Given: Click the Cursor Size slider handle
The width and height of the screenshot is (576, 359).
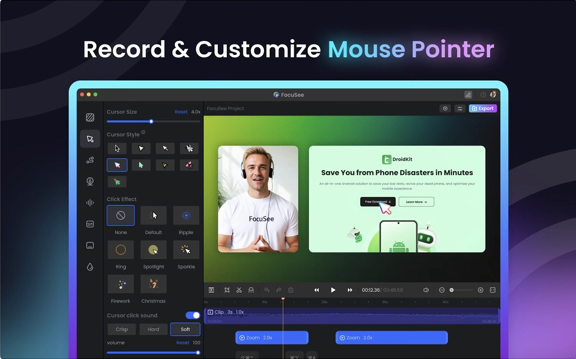Looking at the screenshot, I should [x=151, y=122].
